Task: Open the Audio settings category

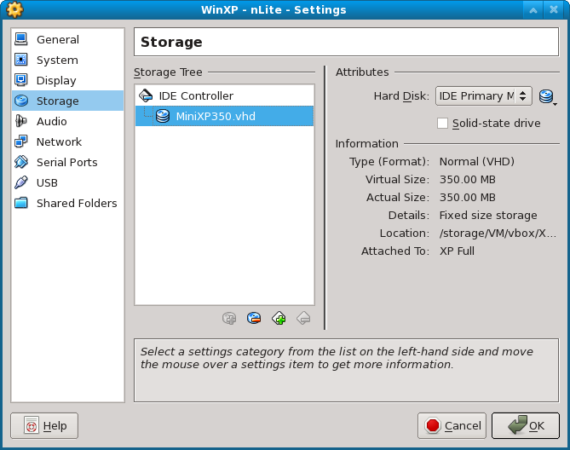Action: point(67,121)
